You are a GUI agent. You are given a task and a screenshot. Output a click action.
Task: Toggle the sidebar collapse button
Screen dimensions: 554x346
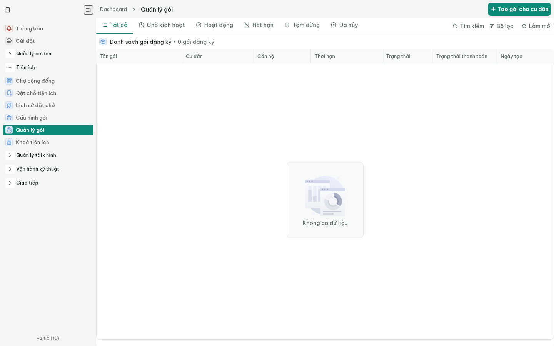coord(88,10)
